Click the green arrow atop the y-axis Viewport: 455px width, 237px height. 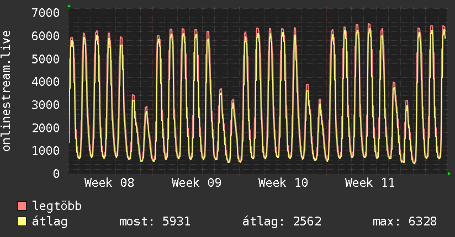(x=69, y=6)
